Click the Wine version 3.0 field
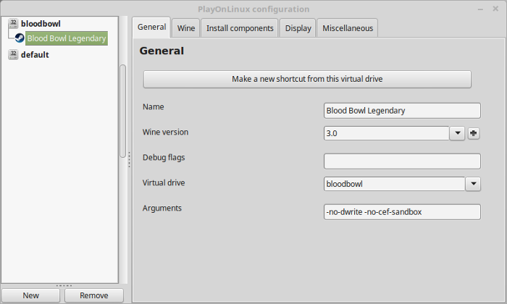 pos(386,133)
